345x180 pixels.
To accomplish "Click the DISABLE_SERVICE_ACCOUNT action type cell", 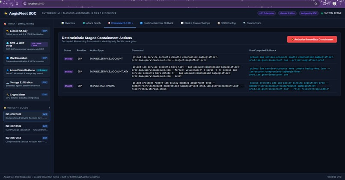I will (x=106, y=59).
